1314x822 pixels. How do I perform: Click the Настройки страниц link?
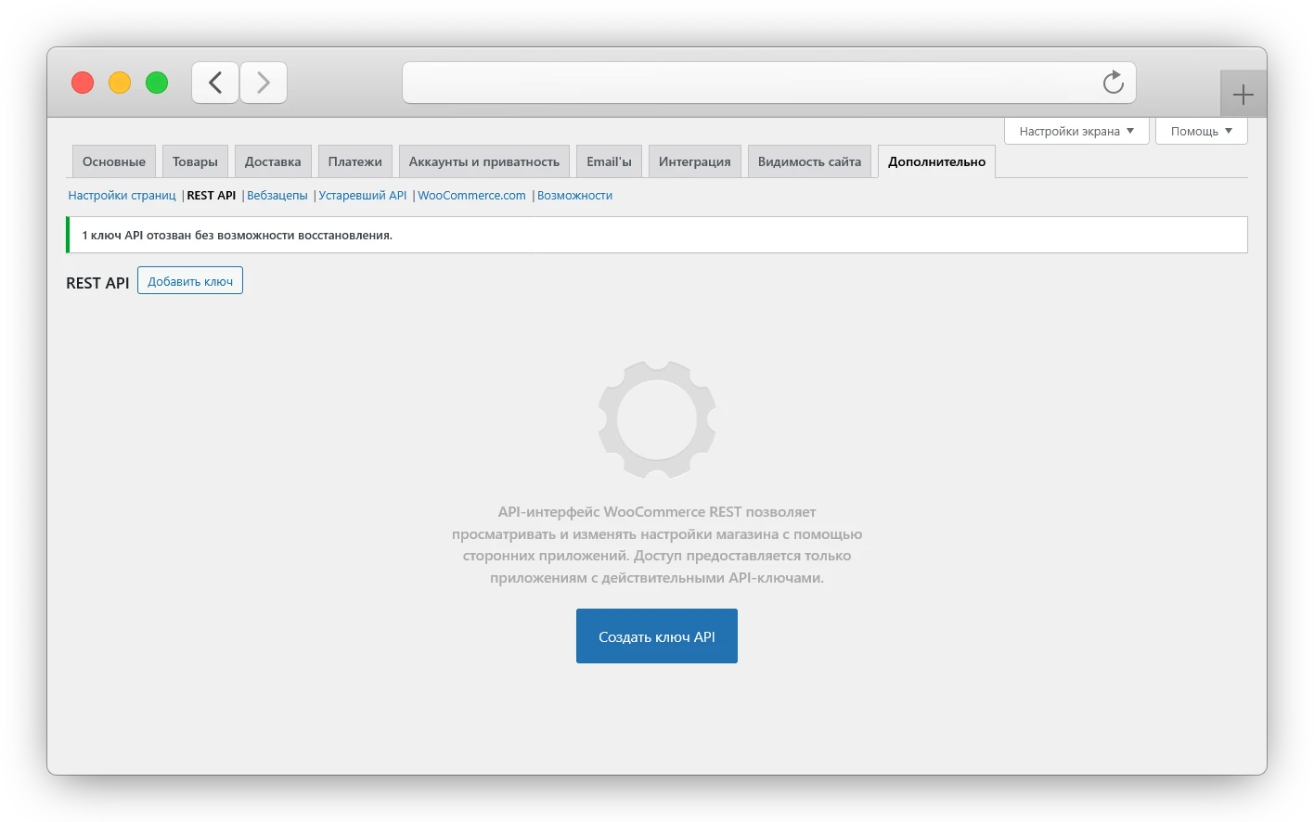(122, 196)
